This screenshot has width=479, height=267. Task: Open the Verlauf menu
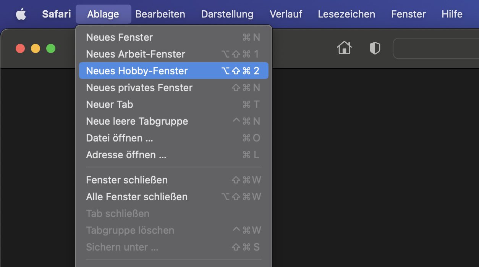[x=286, y=14]
